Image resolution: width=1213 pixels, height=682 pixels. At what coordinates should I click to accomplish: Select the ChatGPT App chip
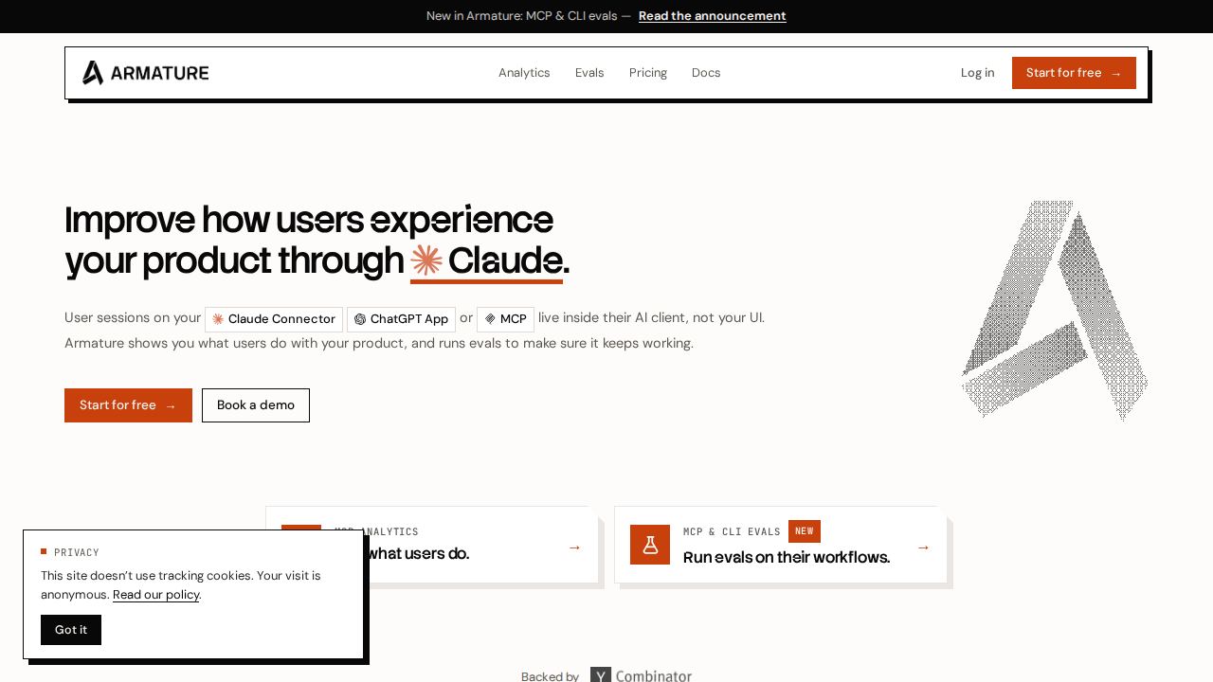(x=401, y=319)
